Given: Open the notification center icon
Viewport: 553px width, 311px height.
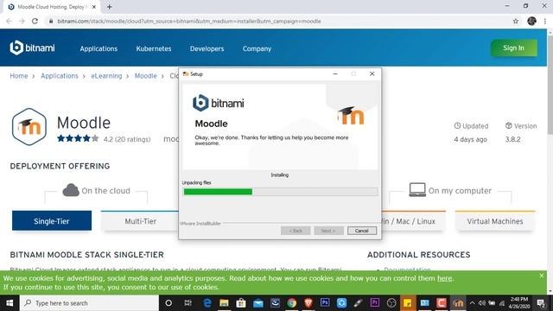Looking at the screenshot, I should pyautogui.click(x=541, y=303).
